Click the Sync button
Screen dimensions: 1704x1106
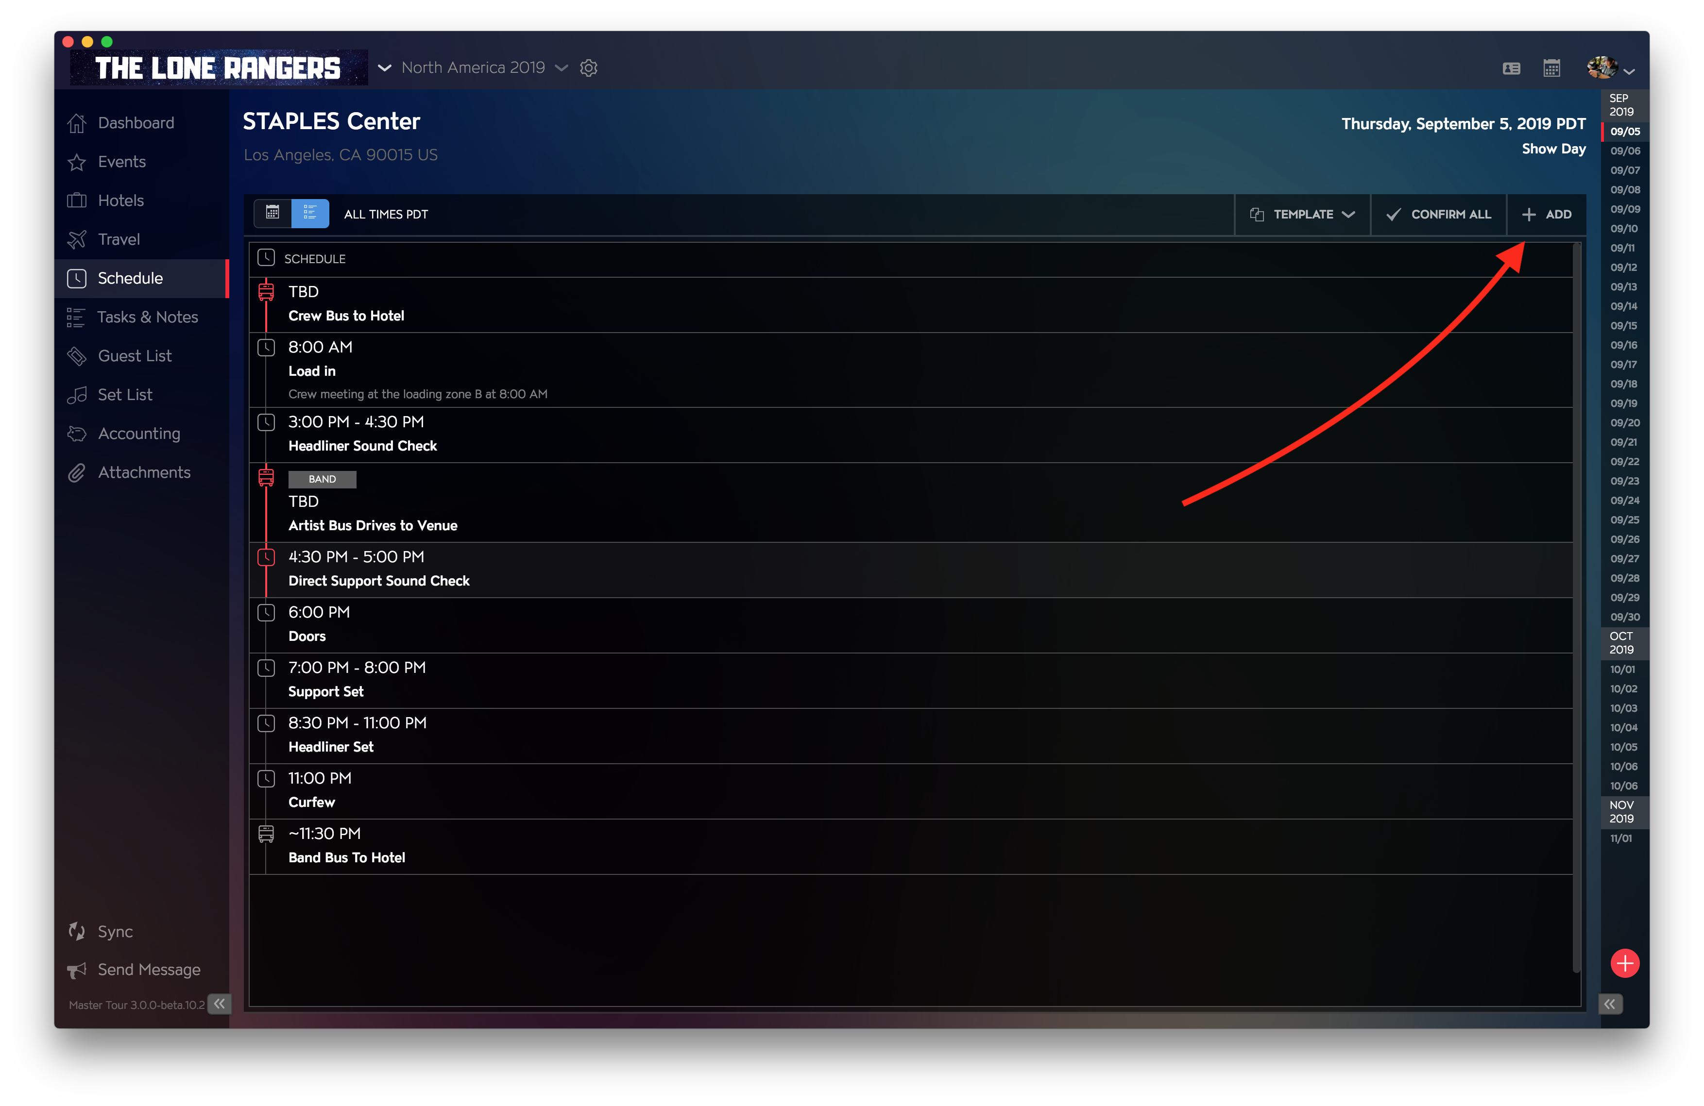point(100,931)
